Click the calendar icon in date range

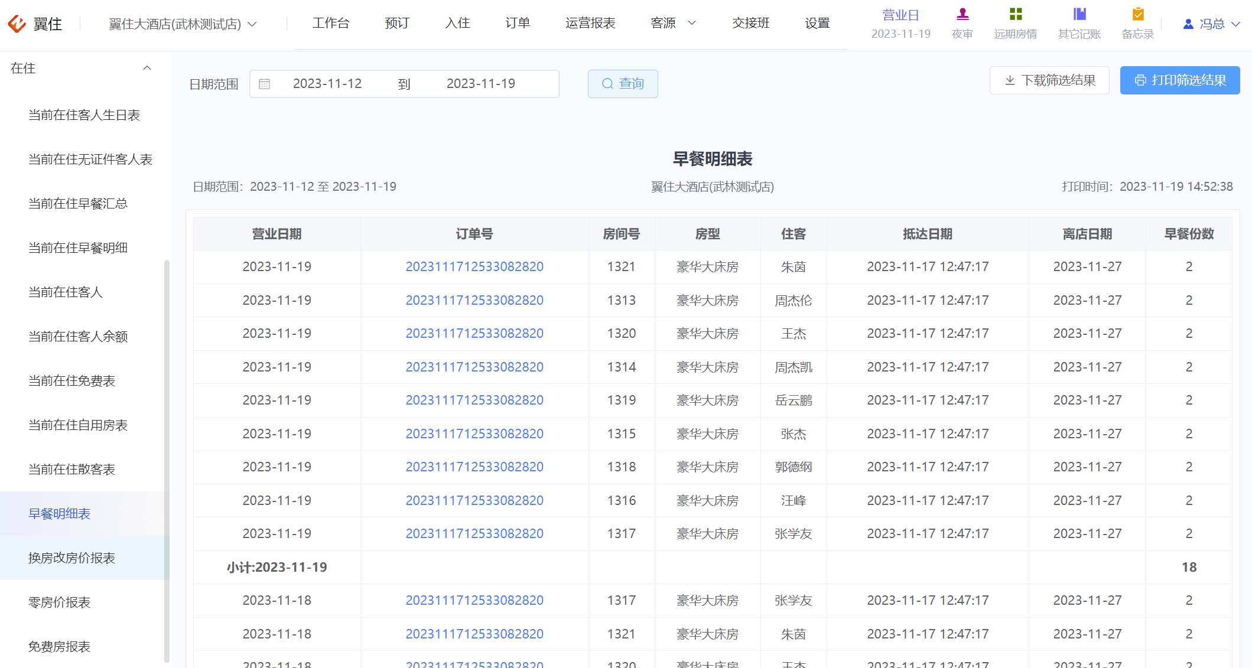tap(265, 84)
